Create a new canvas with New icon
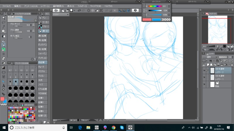This screenshot has height=131, width=234. (x=63, y=11)
